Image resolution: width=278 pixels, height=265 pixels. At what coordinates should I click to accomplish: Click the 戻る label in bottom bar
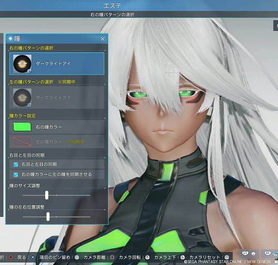tap(22, 257)
